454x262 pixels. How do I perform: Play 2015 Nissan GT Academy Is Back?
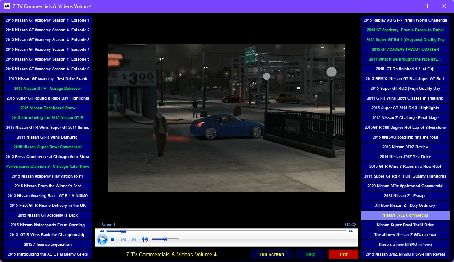point(48,215)
